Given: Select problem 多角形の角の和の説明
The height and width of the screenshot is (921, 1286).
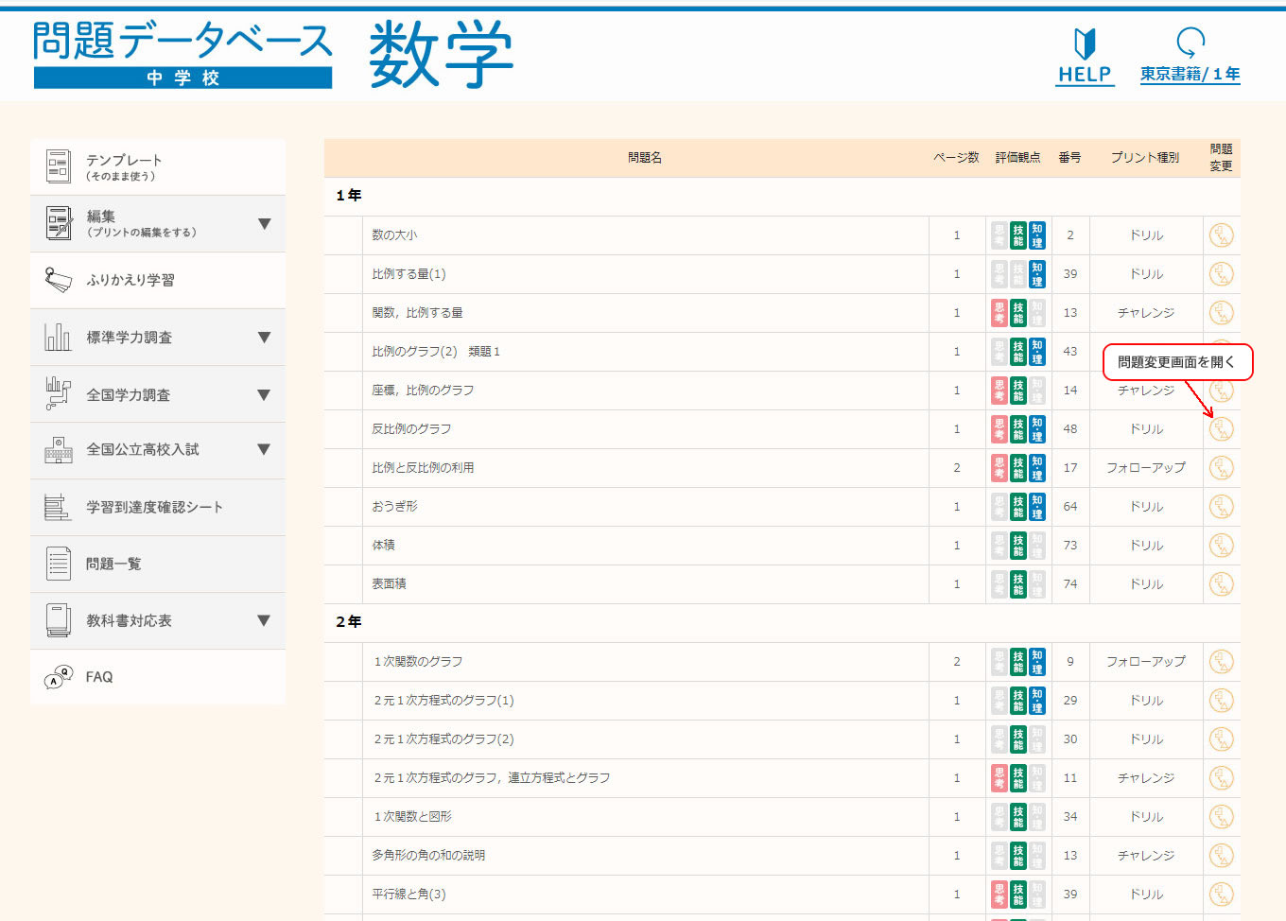Looking at the screenshot, I should (x=428, y=856).
